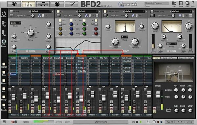
Task: Toggle the FX Power icon
Action: pyautogui.click(x=4, y=41)
